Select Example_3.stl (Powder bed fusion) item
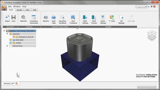Image resolution: width=160 pixels, height=90 pixels. click(x=21, y=31)
